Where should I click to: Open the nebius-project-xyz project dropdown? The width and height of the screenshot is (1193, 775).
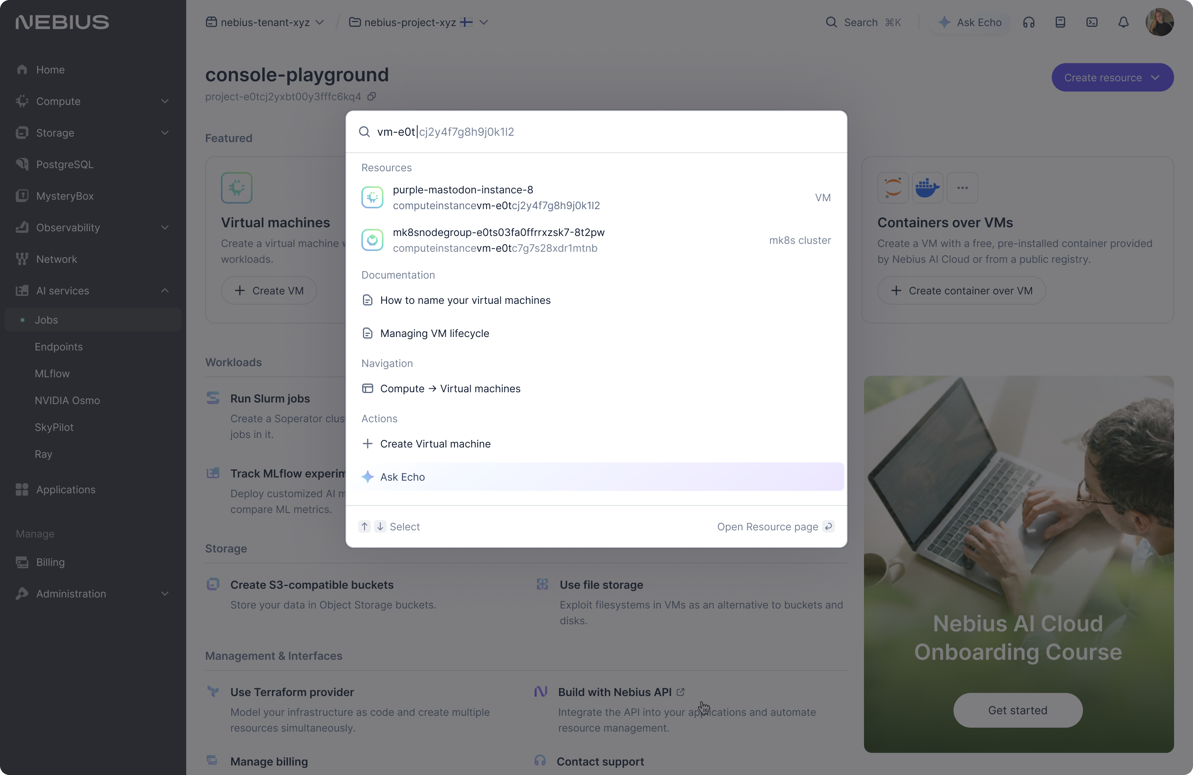(x=418, y=22)
